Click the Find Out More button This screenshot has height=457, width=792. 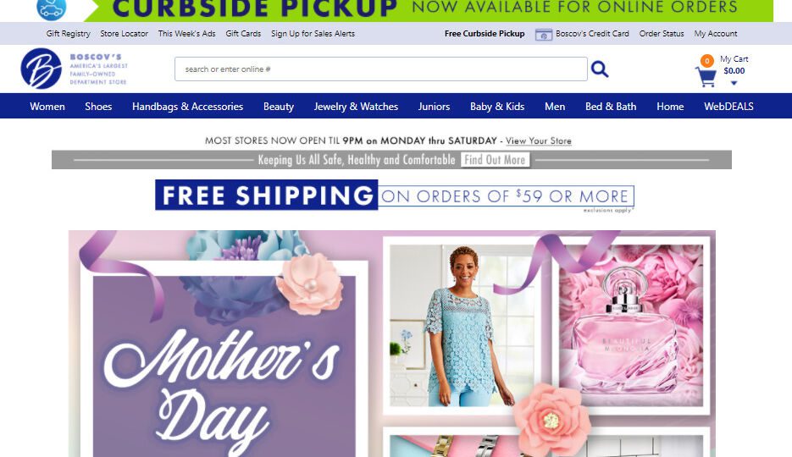coord(495,160)
